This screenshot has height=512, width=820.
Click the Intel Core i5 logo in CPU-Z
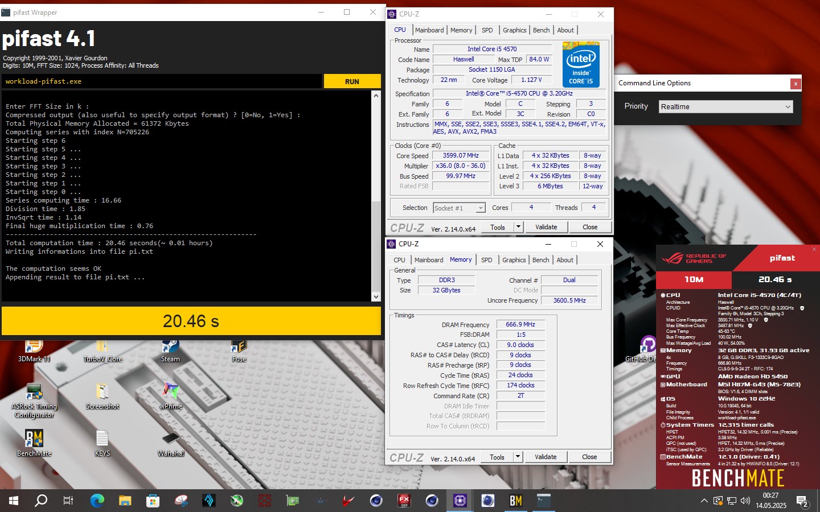click(x=581, y=64)
